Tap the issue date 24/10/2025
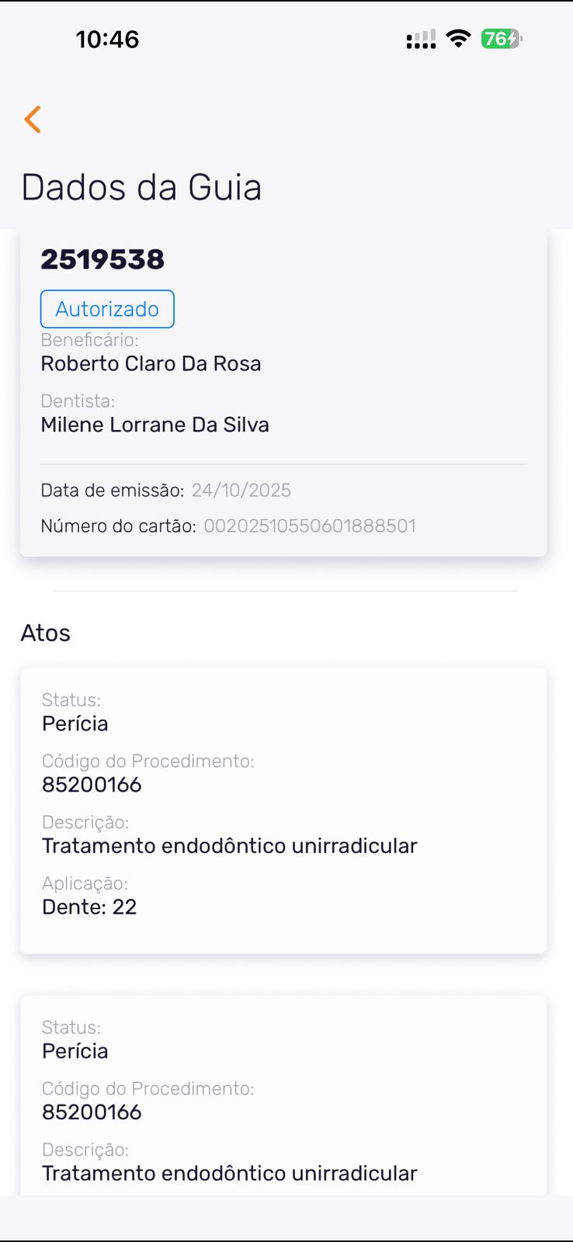 [x=241, y=490]
